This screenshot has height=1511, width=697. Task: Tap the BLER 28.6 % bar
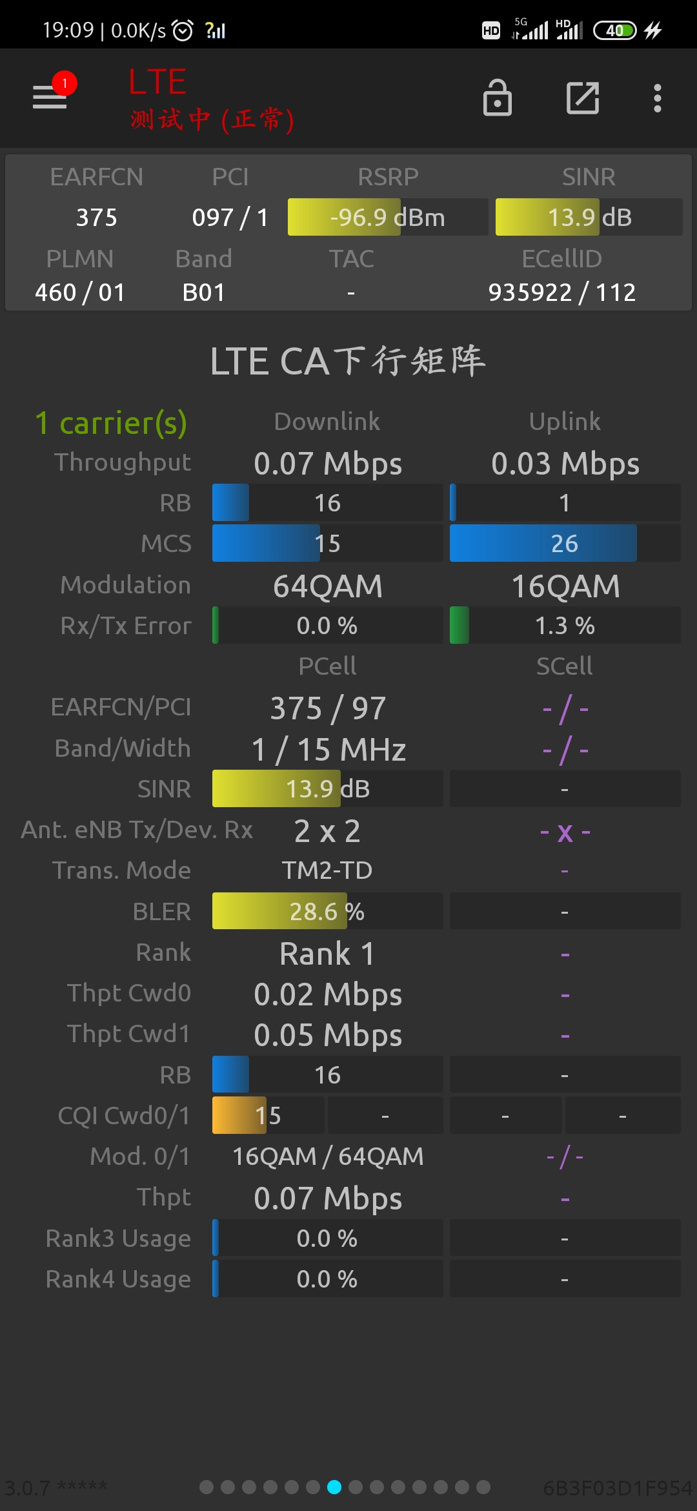click(x=327, y=911)
